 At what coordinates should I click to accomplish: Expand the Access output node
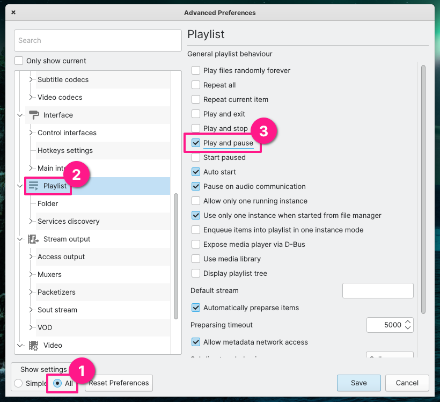31,257
